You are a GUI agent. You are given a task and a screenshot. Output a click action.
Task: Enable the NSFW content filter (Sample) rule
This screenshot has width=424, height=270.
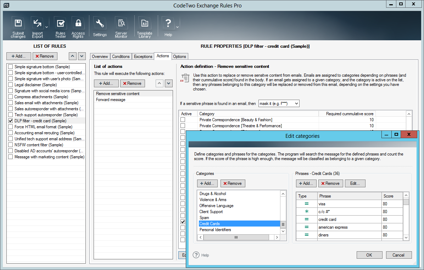point(11,145)
